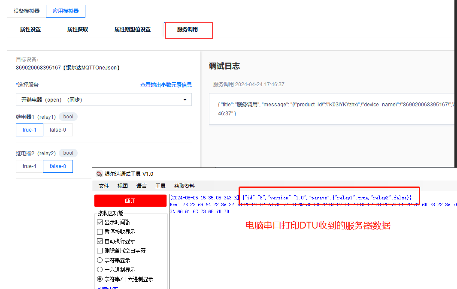Click the 服务调用 2024-04-24 17:46:37 log timestamp
The height and width of the screenshot is (289, 457).
click(248, 84)
